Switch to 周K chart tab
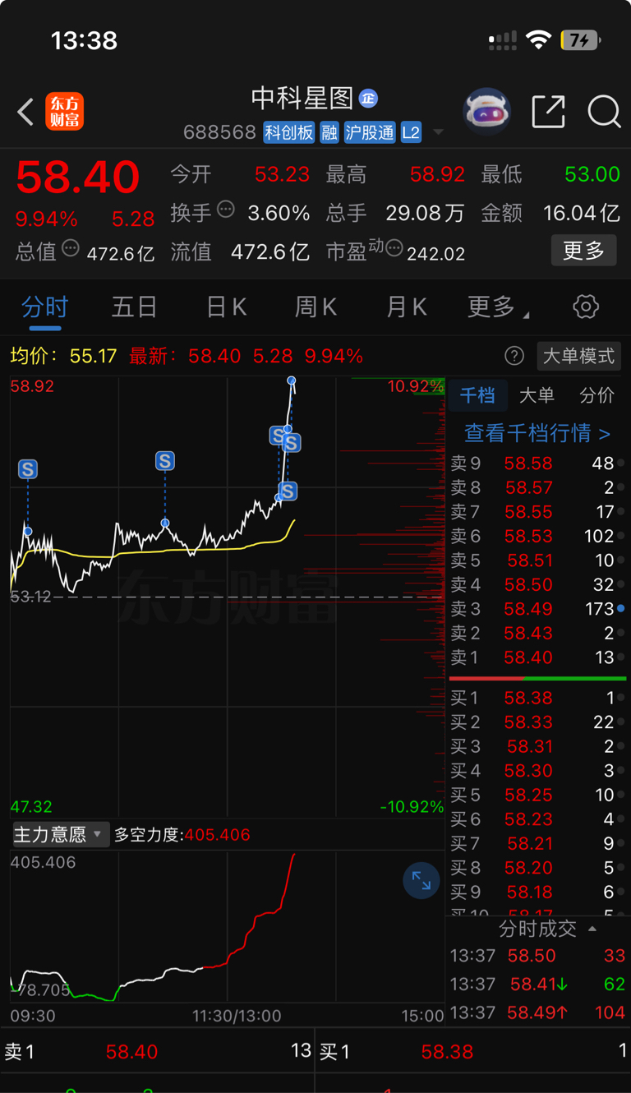Viewport: 631px width, 1093px height. pos(315,307)
